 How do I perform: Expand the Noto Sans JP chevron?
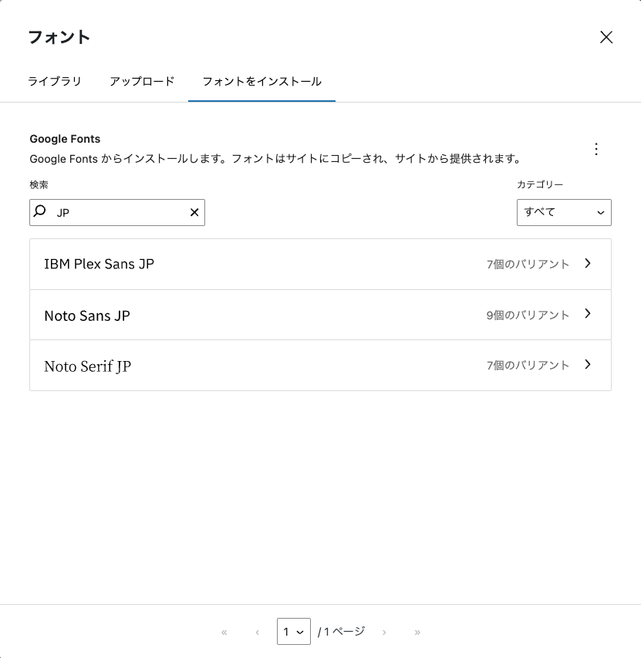coord(588,314)
